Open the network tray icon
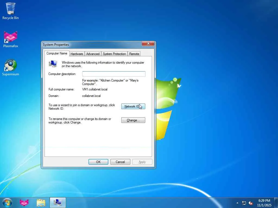 click(244, 203)
